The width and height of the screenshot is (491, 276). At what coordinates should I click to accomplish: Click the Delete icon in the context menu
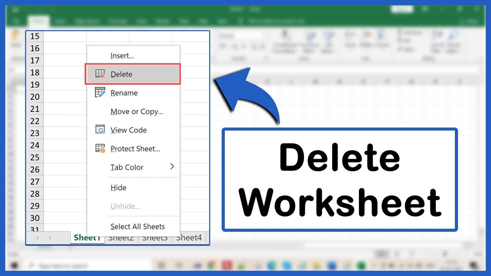100,74
